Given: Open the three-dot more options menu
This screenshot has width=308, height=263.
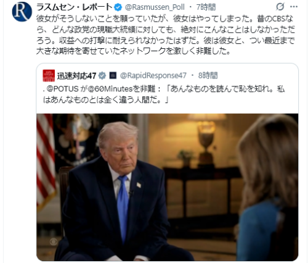Looking at the screenshot, I should (294, 7).
